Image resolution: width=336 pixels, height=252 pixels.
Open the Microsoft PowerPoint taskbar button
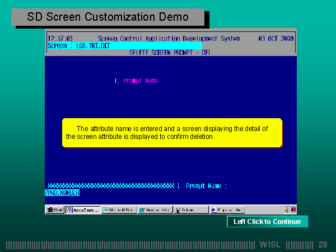coord(119,210)
